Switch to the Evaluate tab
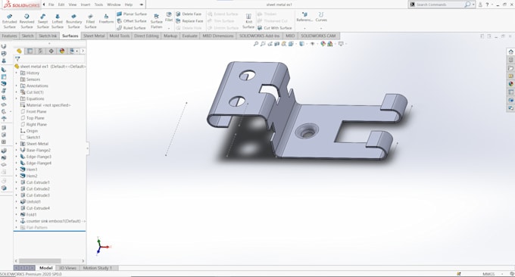The width and height of the screenshot is (515, 277). click(190, 36)
